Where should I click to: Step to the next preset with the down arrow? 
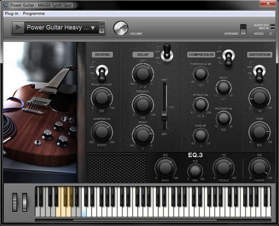tap(102, 31)
